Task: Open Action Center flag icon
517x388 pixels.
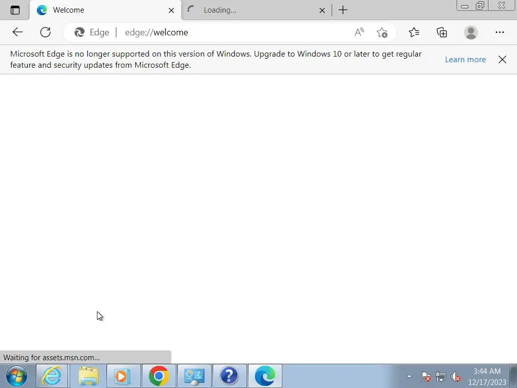Action: [x=426, y=376]
